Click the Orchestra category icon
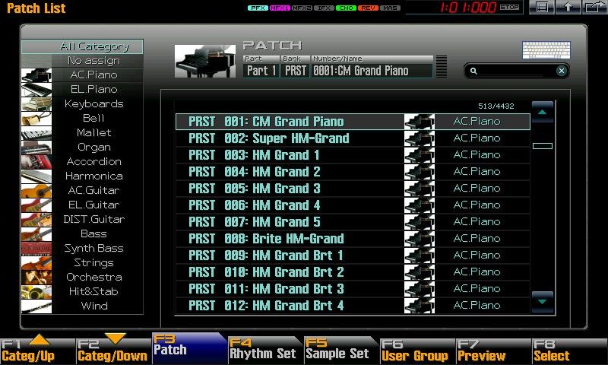 pyautogui.click(x=36, y=277)
